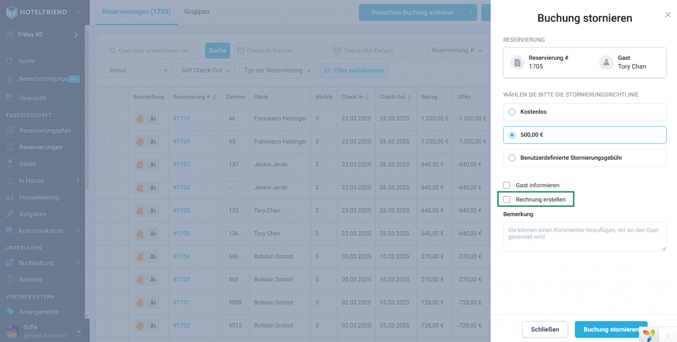Tick the checkbox for reservation #1710
Viewport: 677px width, 342px height.
click(x=109, y=118)
